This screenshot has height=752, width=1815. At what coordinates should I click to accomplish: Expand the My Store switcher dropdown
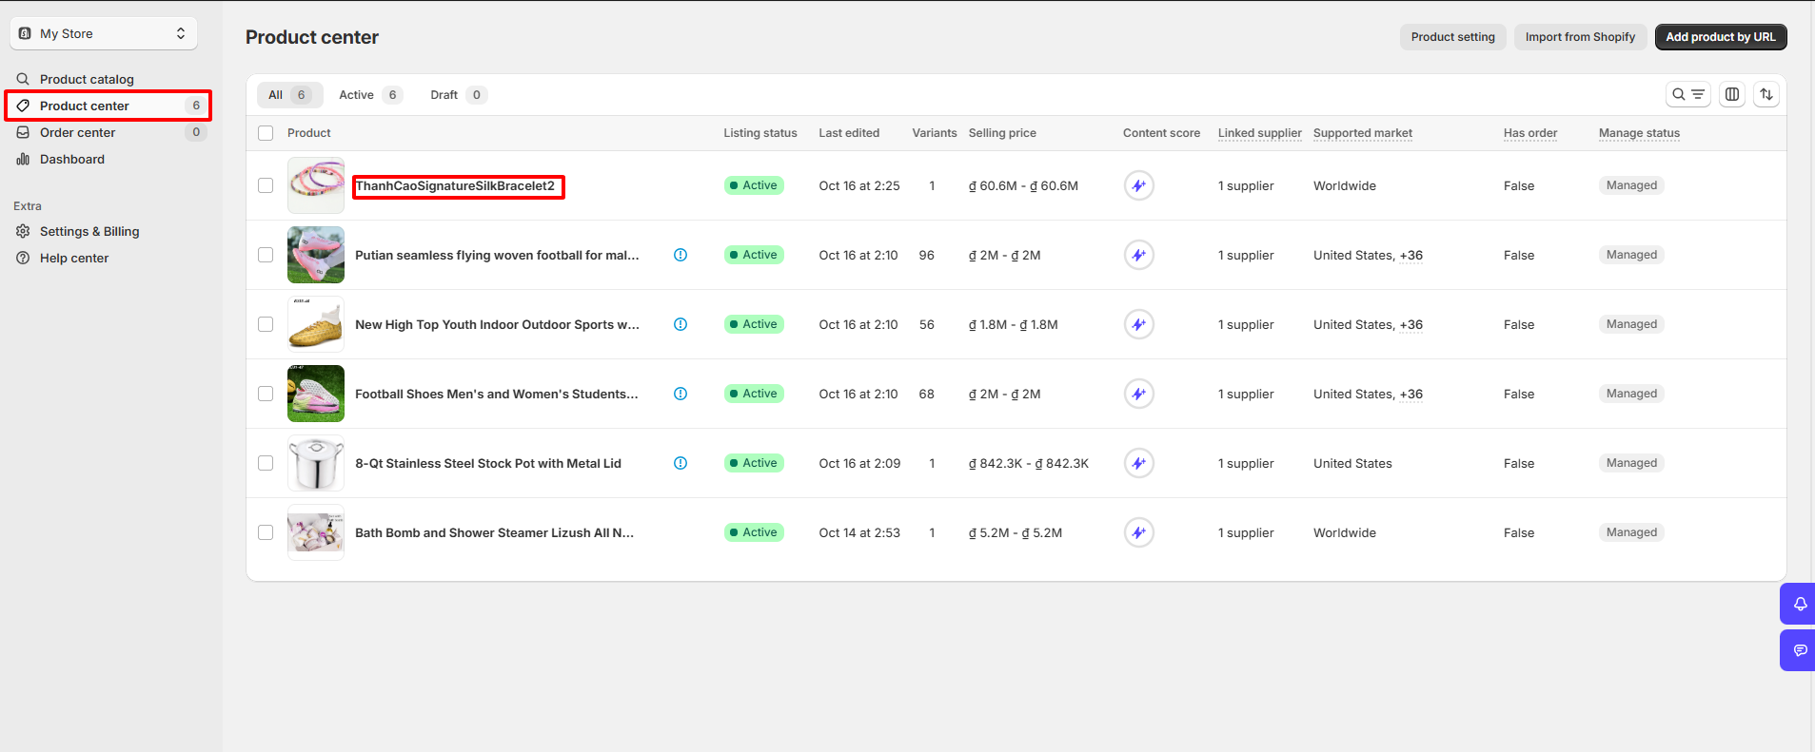pyautogui.click(x=104, y=33)
